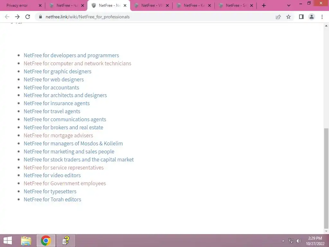
Task: Open the taskbar clock and date
Action: (315, 241)
